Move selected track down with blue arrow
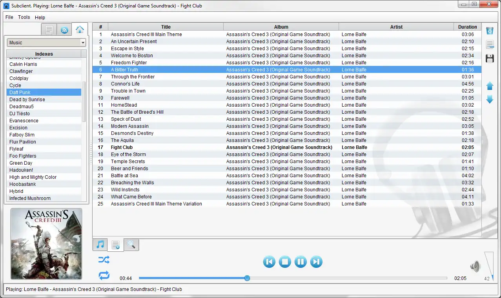This screenshot has width=501, height=298. pos(490,100)
